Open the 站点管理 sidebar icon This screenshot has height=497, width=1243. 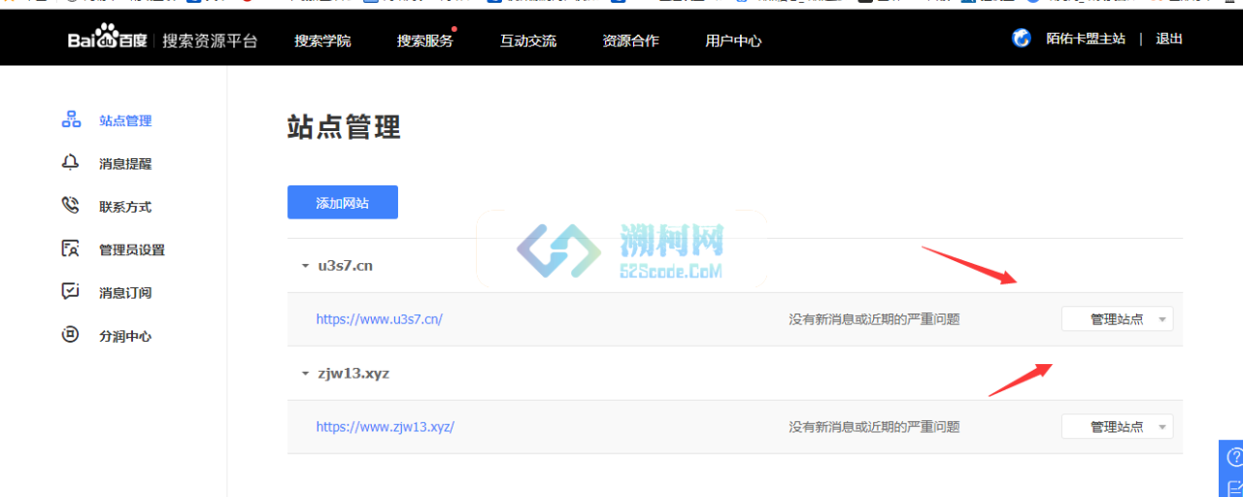71,120
